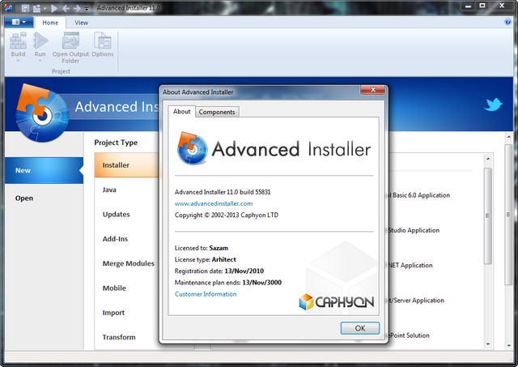Click the outer page scrollbar thumb
The width and height of the screenshot is (518, 367).
(x=508, y=214)
